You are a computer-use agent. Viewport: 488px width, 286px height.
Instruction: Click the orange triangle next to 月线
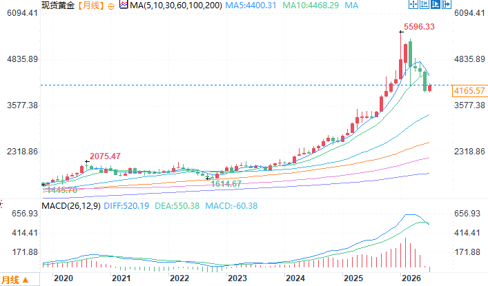pos(26,280)
